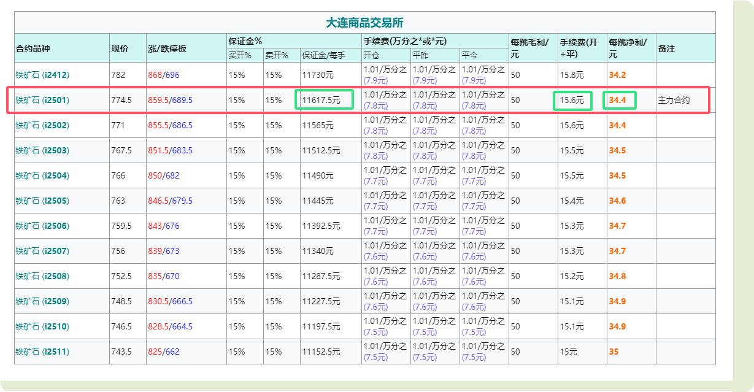Click the current price 782
The width and height of the screenshot is (754, 392).
point(118,75)
